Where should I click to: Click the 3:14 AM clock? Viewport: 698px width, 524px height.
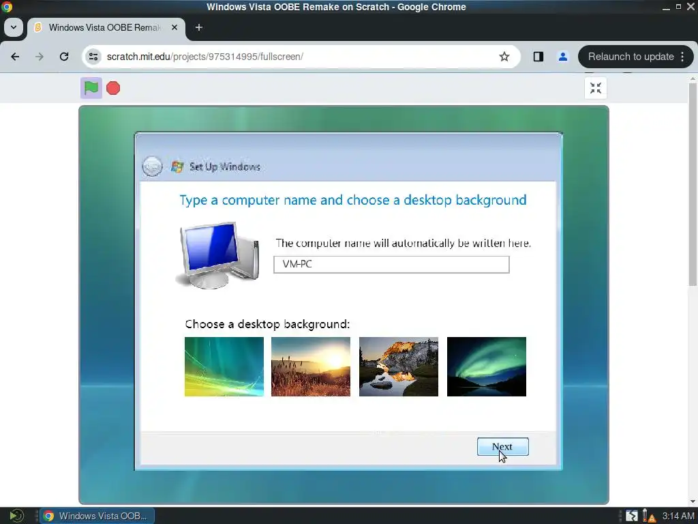pyautogui.click(x=678, y=516)
